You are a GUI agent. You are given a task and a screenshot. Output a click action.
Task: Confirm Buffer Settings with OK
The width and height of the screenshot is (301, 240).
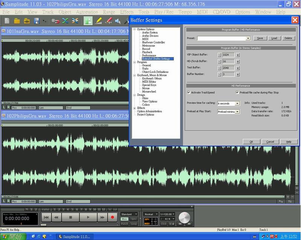tap(251, 142)
